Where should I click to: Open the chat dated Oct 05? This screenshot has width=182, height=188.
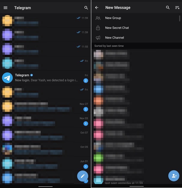(x=45, y=149)
